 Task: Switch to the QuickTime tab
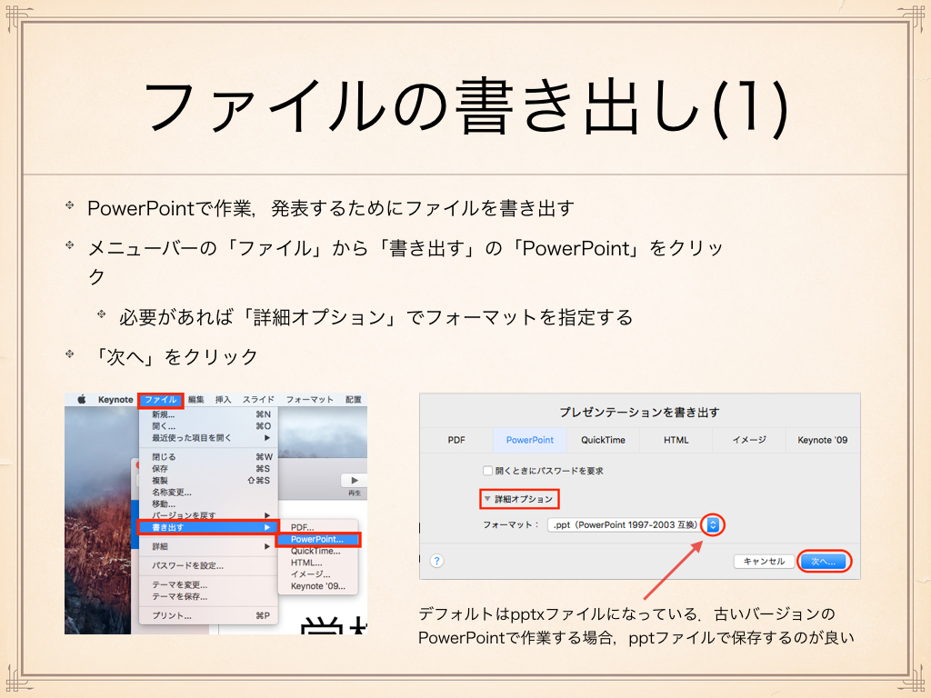click(x=603, y=440)
